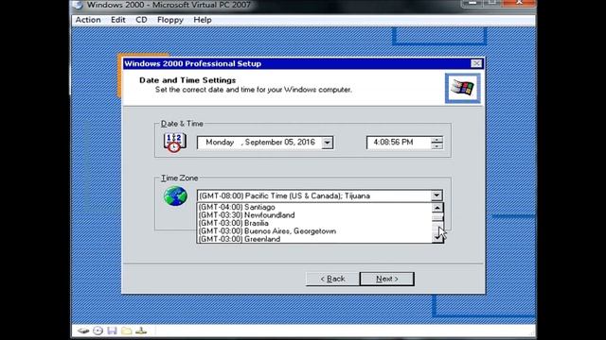Viewport: 606px width, 340px height.
Task: Open the date picker dropdown arrow
Action: [327, 143]
